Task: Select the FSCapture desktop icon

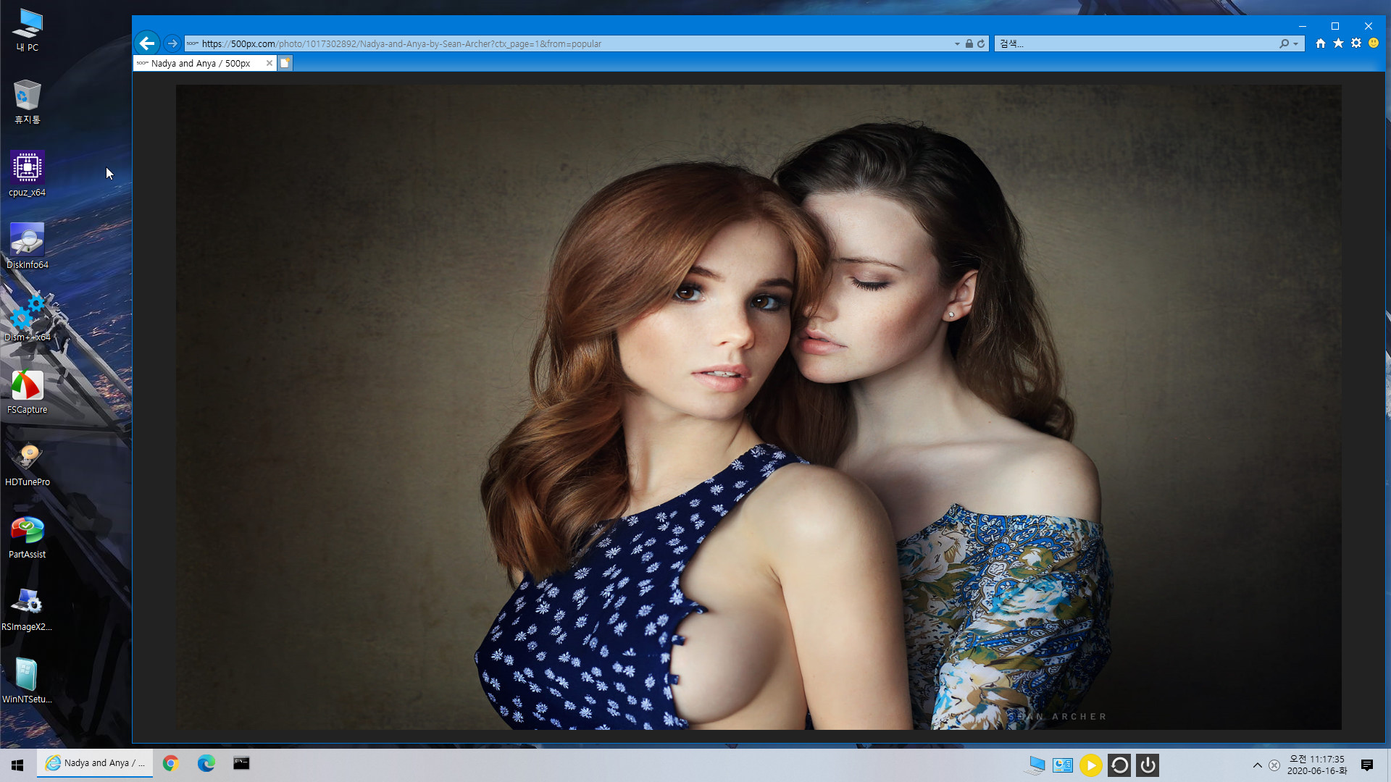Action: click(28, 391)
